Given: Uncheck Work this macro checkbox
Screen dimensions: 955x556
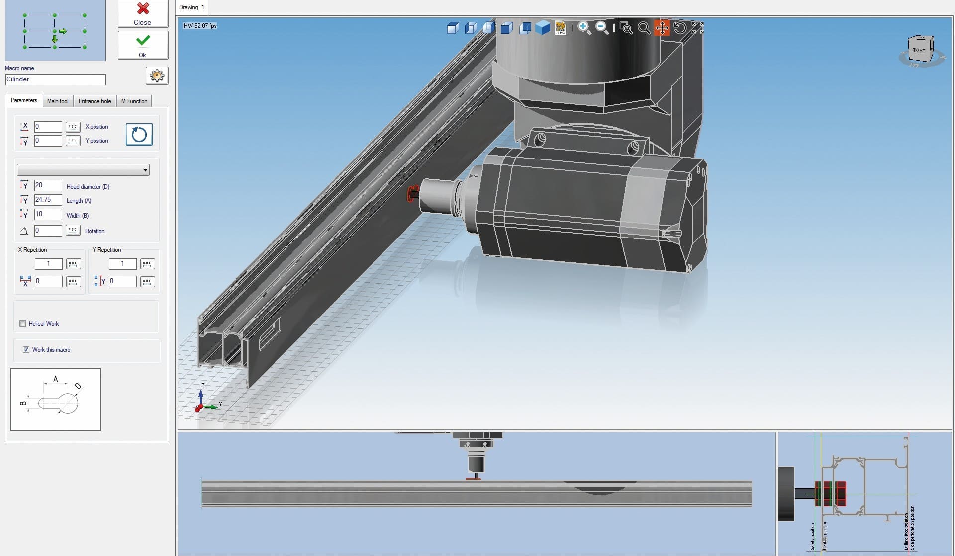Looking at the screenshot, I should 26,350.
